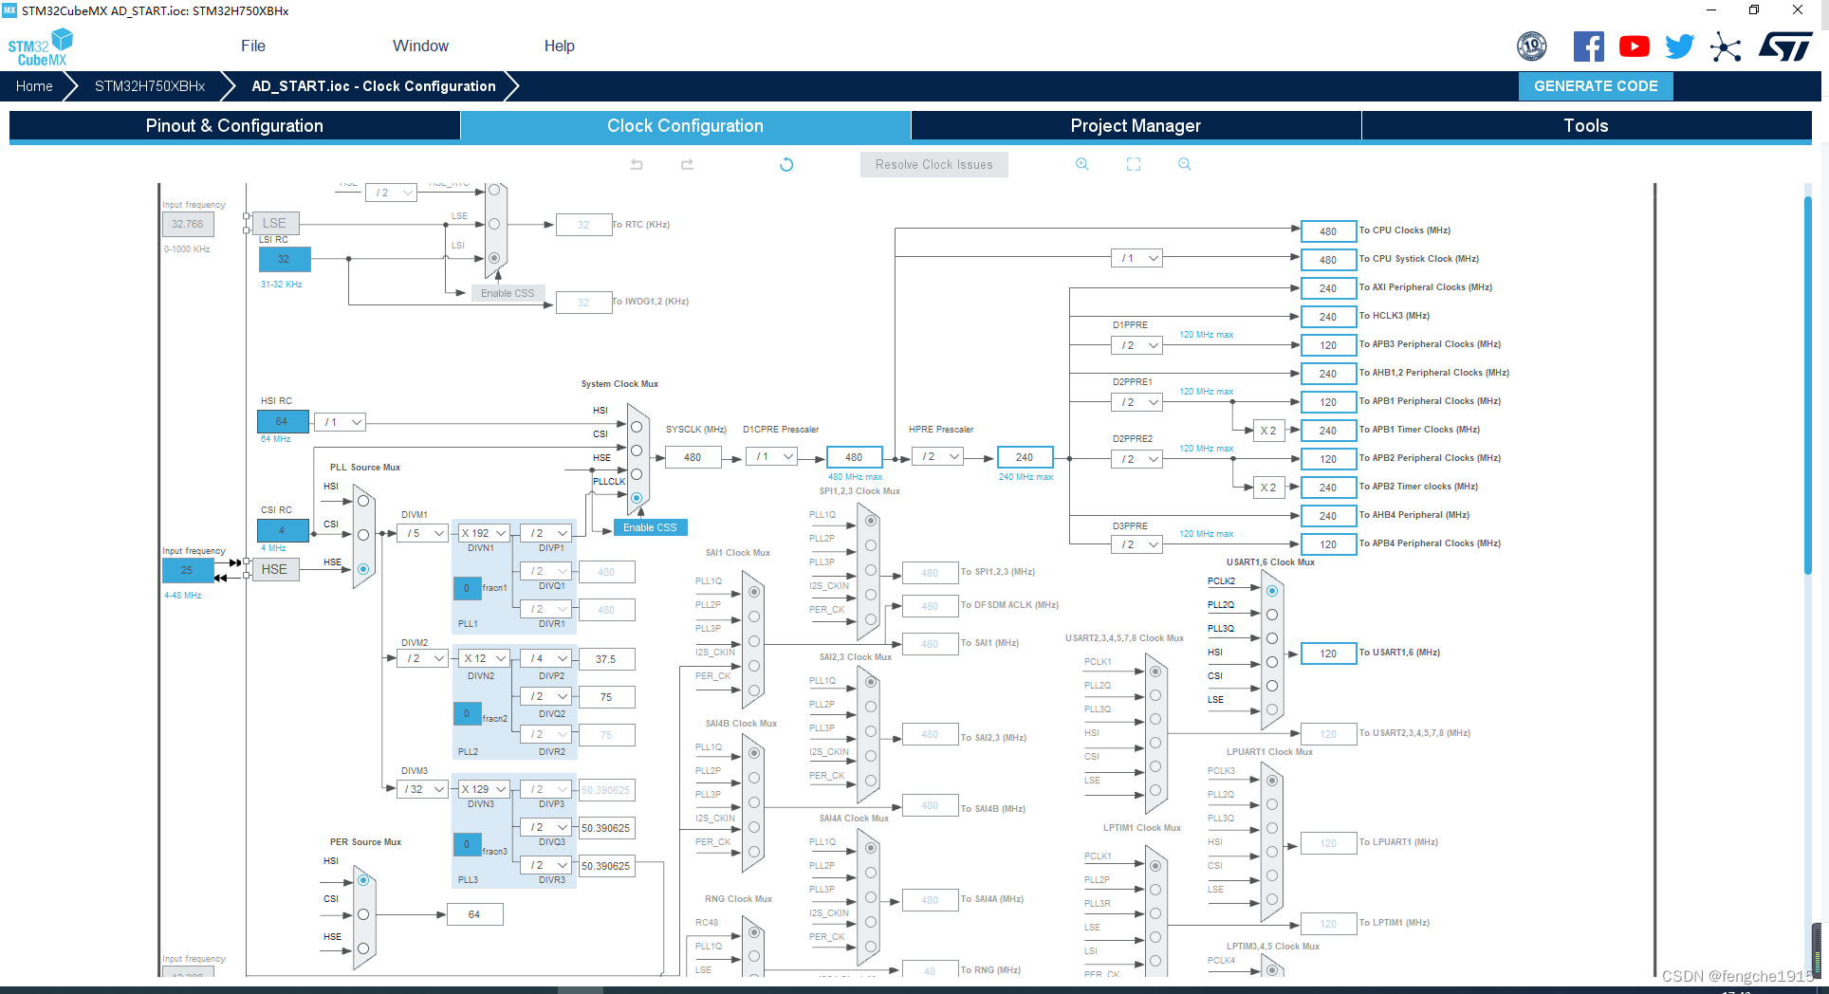Open the D1CPRE Prescaler dropdown

pyautogui.click(x=771, y=457)
